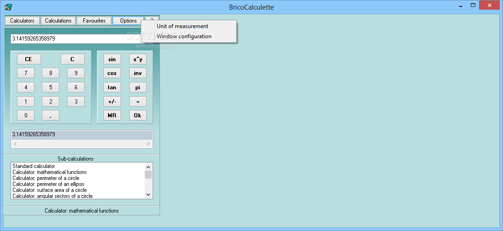Click the calculator display input field
503x231 pixels.
pos(82,39)
